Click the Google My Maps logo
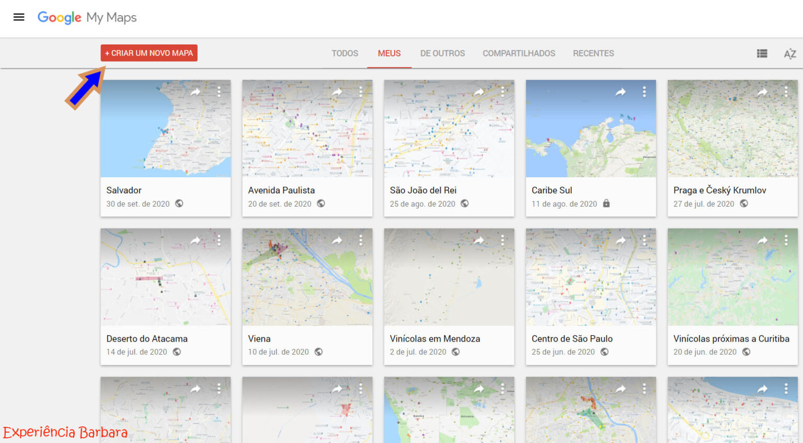803x443 pixels. 87,17
